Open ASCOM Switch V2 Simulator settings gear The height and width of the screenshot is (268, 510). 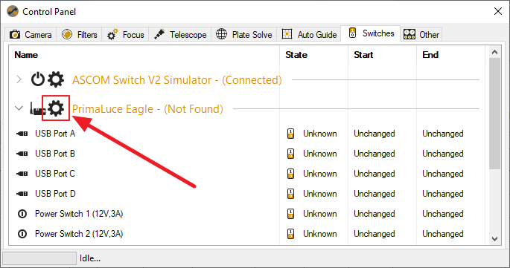[x=56, y=79]
